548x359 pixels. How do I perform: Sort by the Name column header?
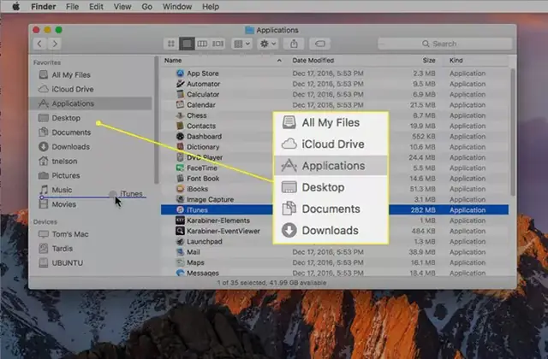(x=223, y=61)
